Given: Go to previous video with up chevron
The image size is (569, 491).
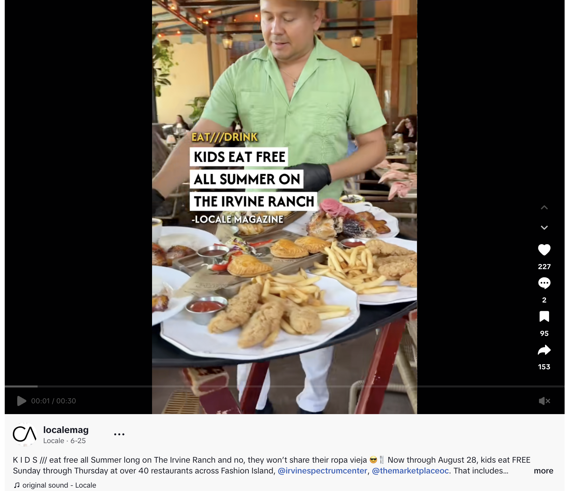Looking at the screenshot, I should (544, 208).
